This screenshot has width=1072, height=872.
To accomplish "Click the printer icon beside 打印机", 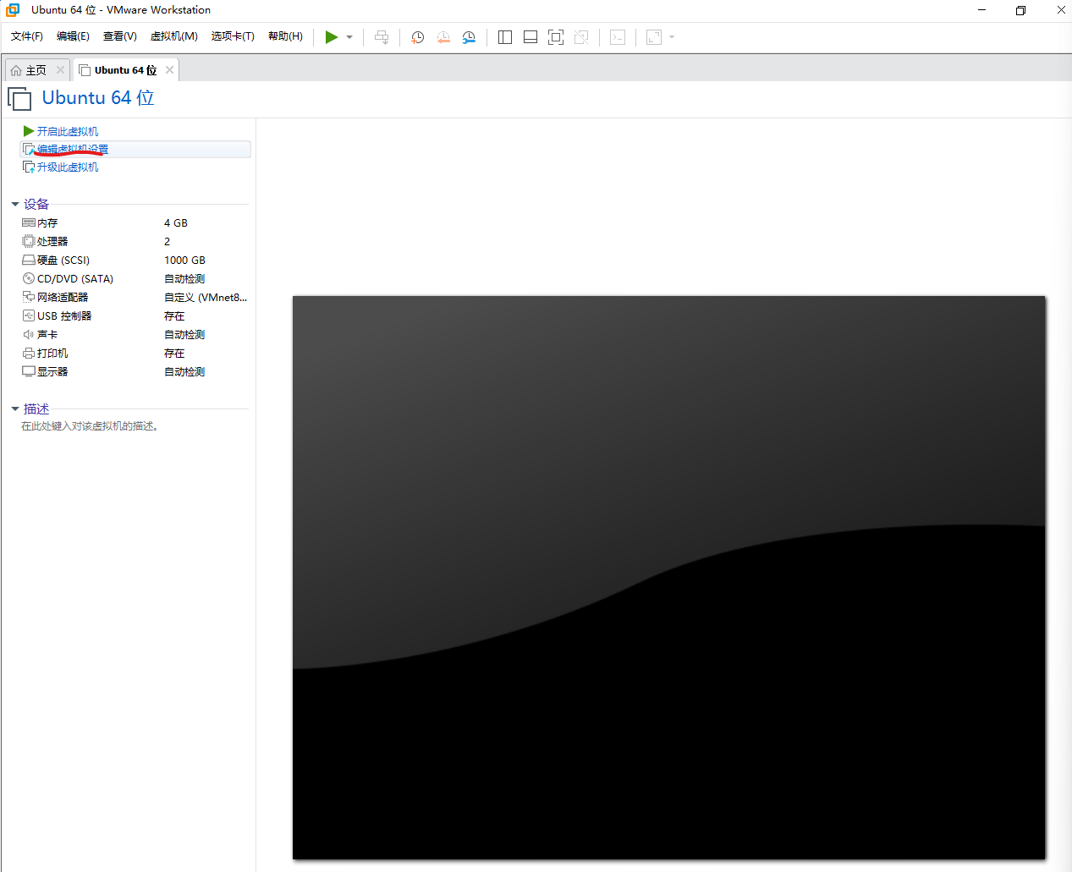I will (x=29, y=353).
